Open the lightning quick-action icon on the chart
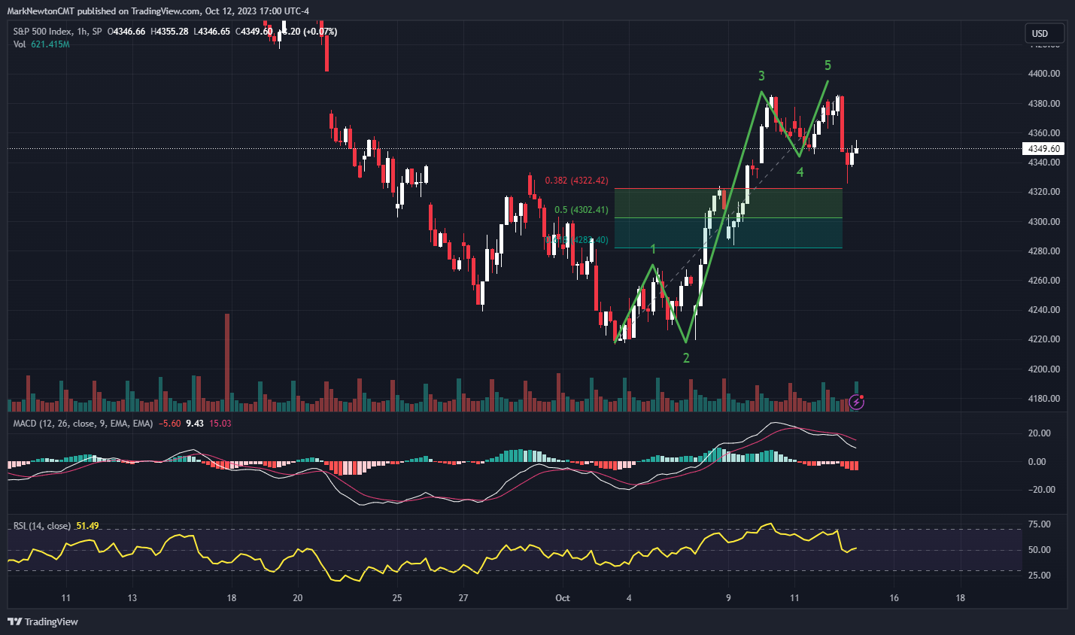Viewport: 1075px width, 635px height. [856, 404]
